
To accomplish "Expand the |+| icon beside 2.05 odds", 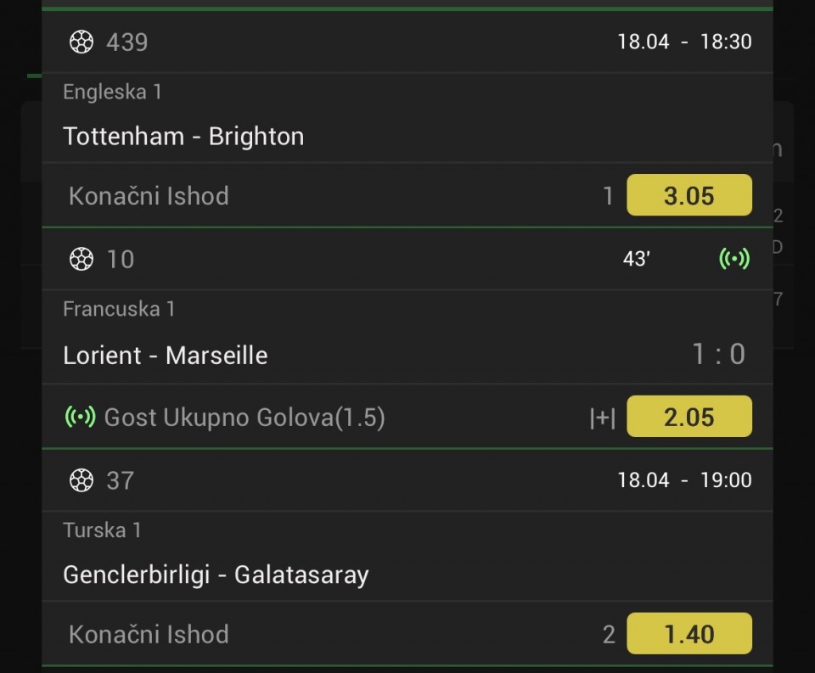I will coord(602,418).
